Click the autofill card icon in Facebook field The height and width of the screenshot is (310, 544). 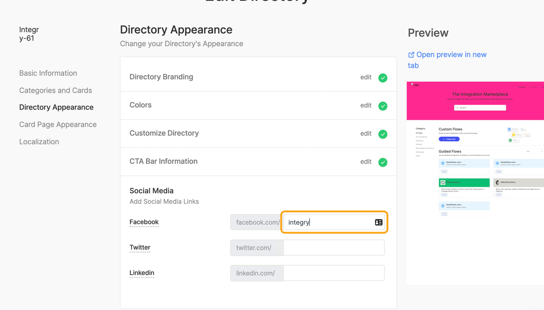(x=379, y=222)
